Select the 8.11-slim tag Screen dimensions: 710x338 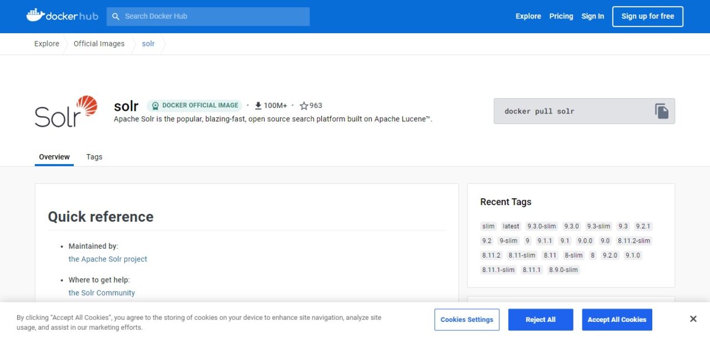tap(522, 255)
